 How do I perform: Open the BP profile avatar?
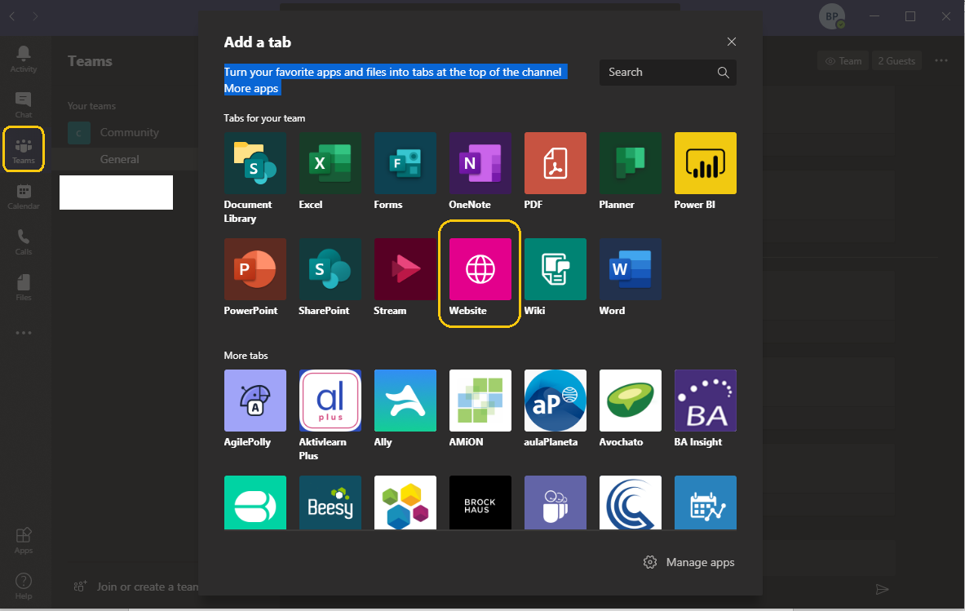pos(831,16)
